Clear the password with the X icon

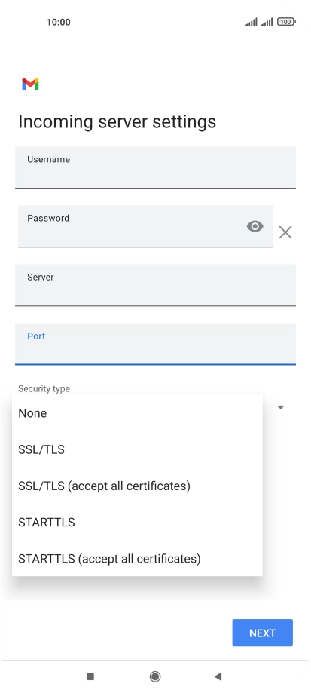pos(285,232)
